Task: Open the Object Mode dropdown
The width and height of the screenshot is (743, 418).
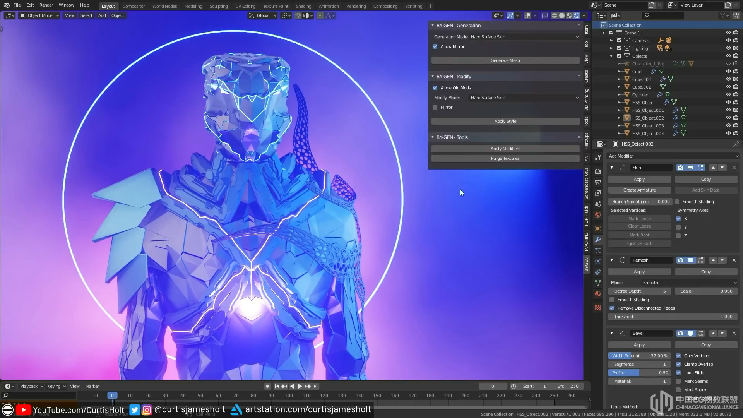Action: [39, 15]
